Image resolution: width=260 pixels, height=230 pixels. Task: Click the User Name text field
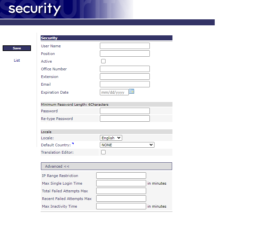click(x=125, y=46)
